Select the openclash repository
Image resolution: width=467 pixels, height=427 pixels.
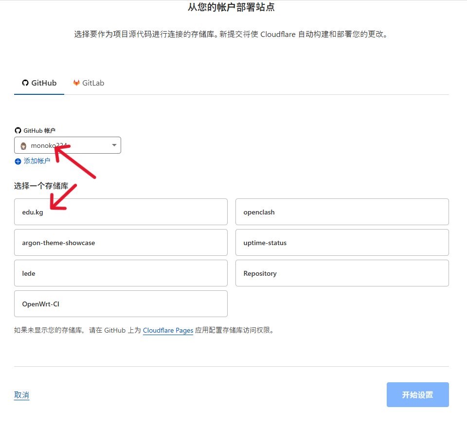[342, 212]
